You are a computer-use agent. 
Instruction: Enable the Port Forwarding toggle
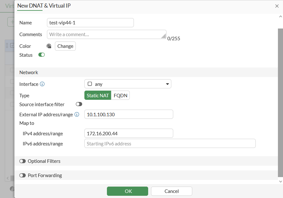(23, 175)
